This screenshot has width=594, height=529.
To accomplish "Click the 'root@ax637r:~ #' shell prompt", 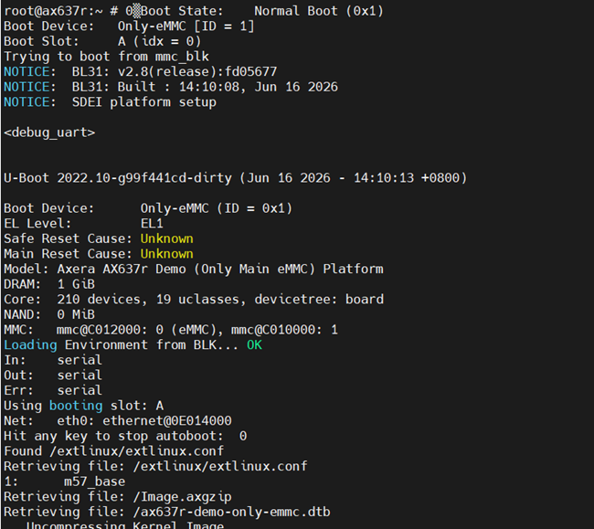I will pos(60,11).
